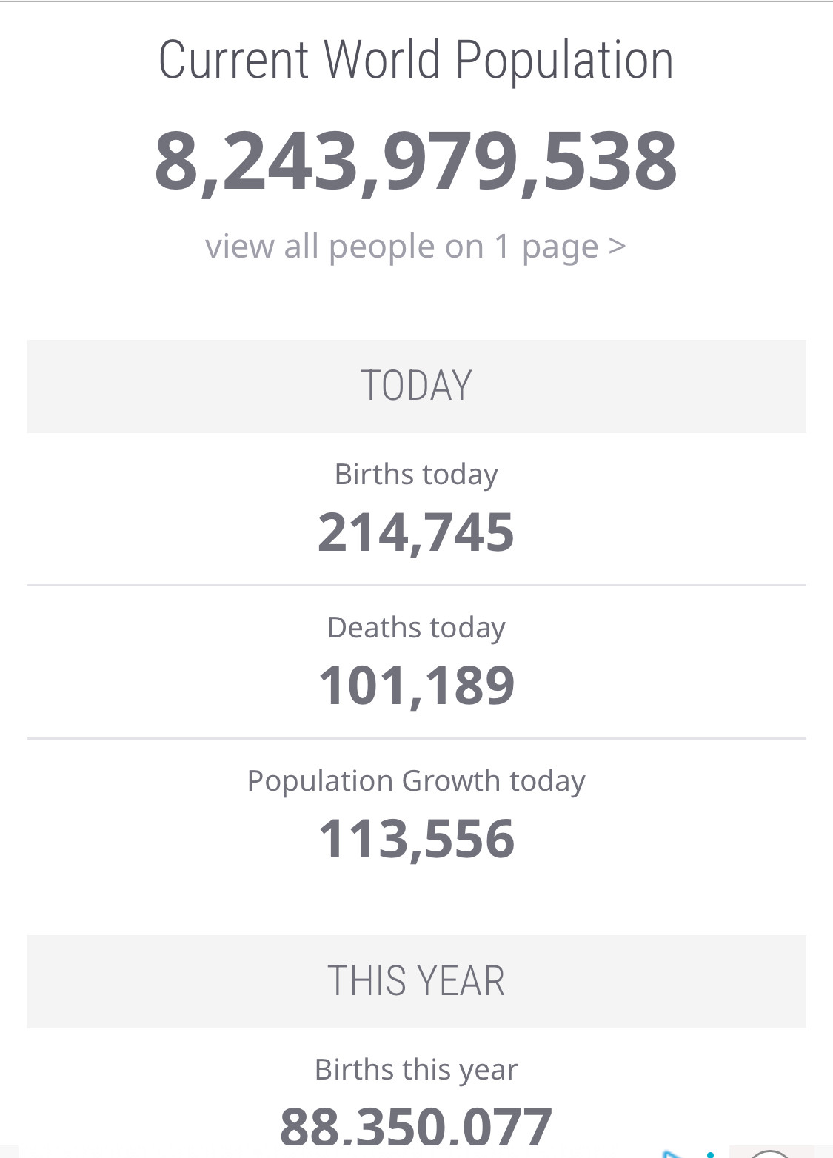The image size is (833, 1158).
Task: Click the Current World Population heading
Action: [x=416, y=60]
